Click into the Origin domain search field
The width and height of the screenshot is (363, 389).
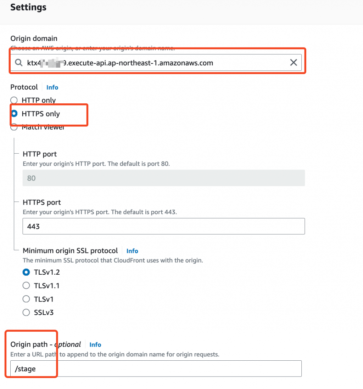156,63
